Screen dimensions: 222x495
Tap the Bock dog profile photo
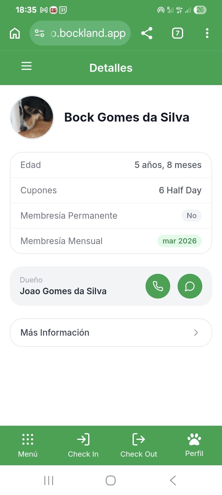tap(32, 117)
